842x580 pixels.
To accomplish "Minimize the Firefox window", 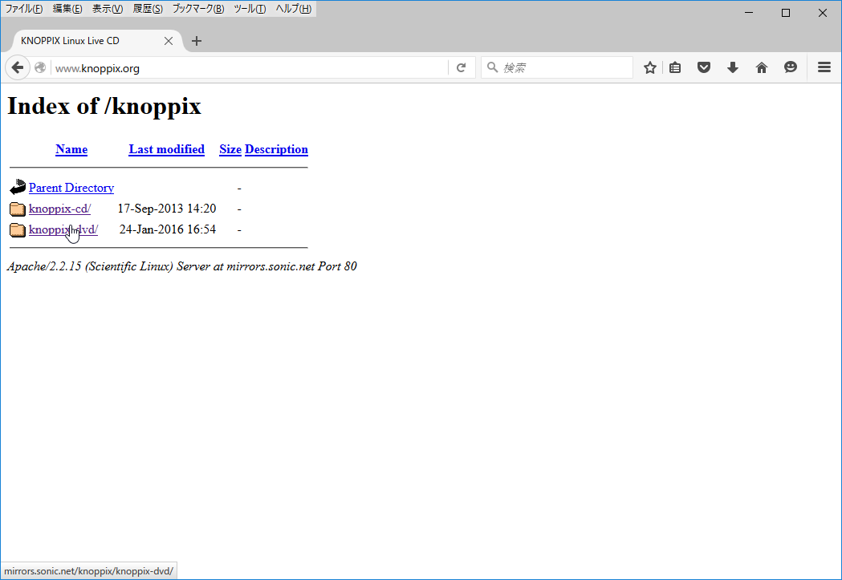I will tap(749, 12).
